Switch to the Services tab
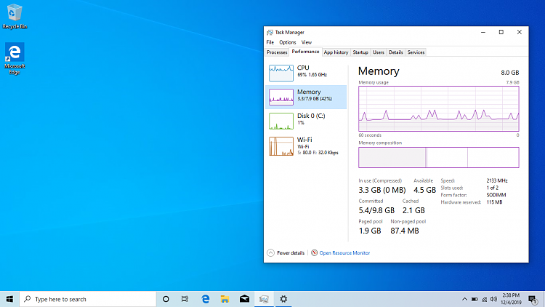This screenshot has height=307, width=545. 416,52
